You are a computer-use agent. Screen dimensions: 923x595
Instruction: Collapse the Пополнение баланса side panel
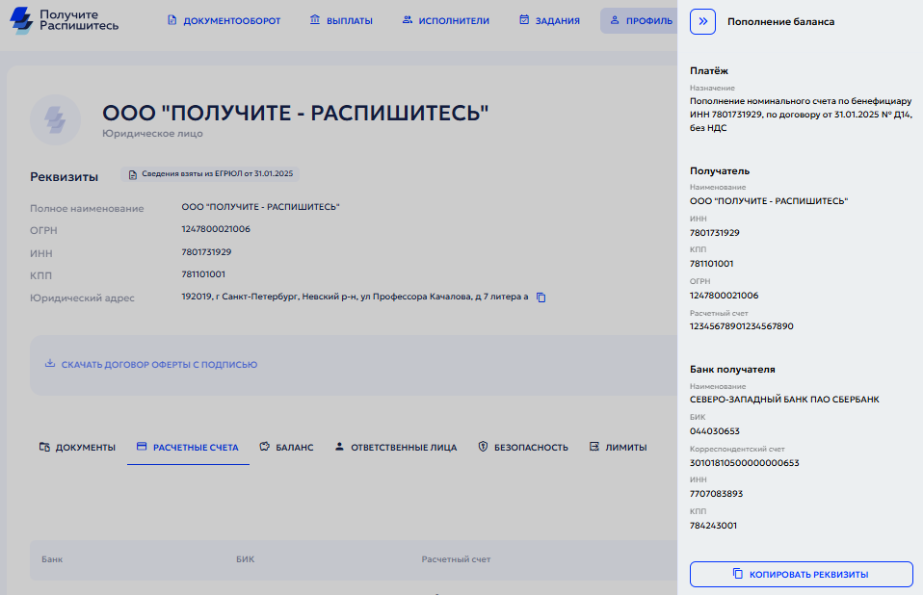coord(702,22)
